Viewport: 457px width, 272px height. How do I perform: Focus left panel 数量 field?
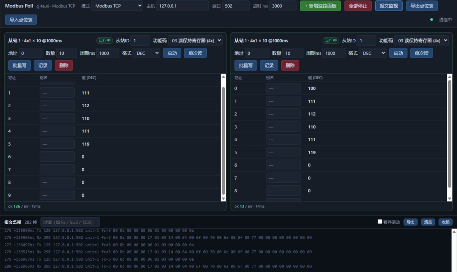coord(67,53)
